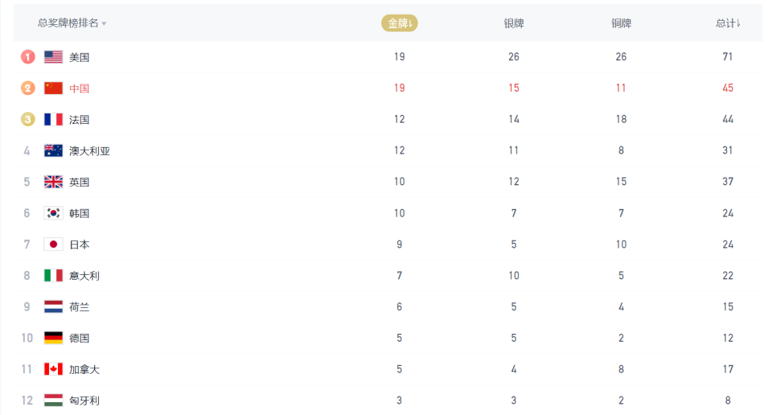Click the South Korea flag icon

pyautogui.click(x=53, y=213)
